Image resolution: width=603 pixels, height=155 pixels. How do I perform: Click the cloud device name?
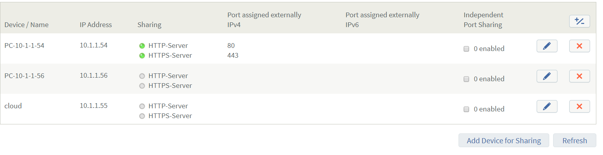(x=13, y=106)
